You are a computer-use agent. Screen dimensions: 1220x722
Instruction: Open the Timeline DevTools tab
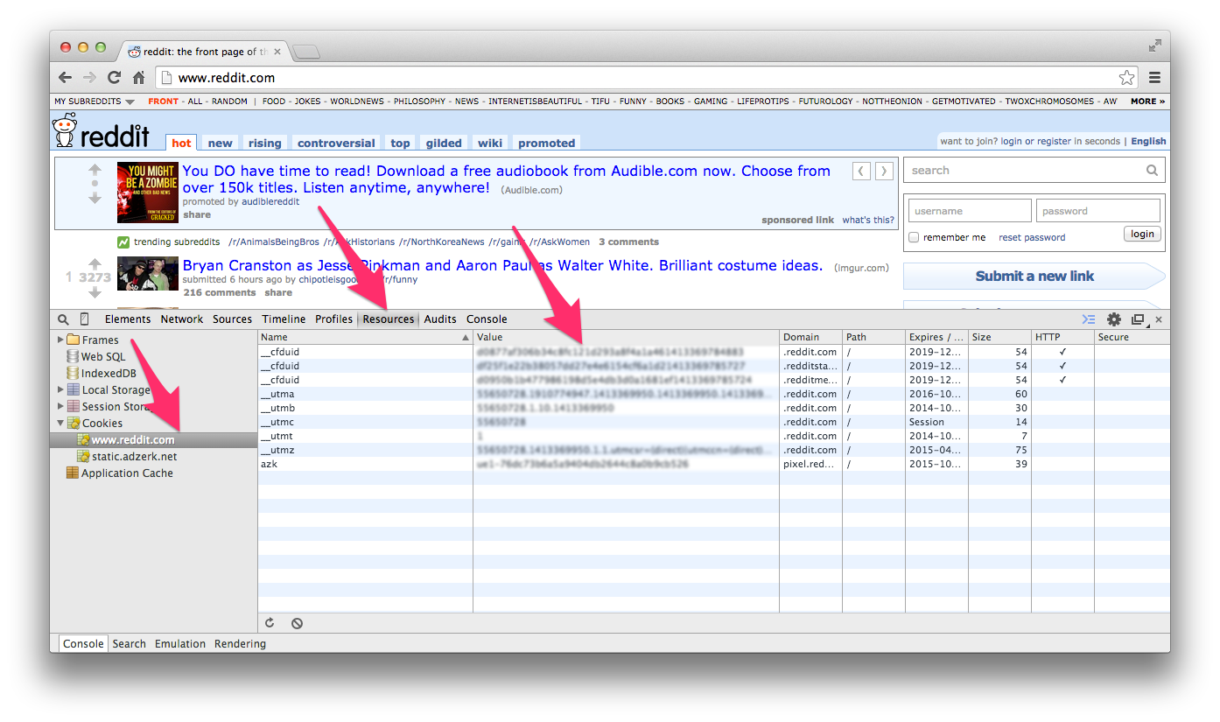point(284,319)
